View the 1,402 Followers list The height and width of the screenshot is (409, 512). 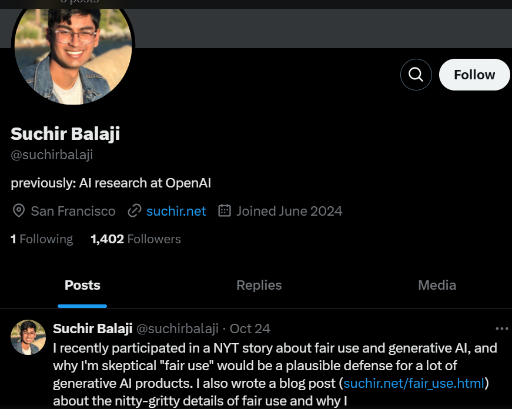[136, 239]
